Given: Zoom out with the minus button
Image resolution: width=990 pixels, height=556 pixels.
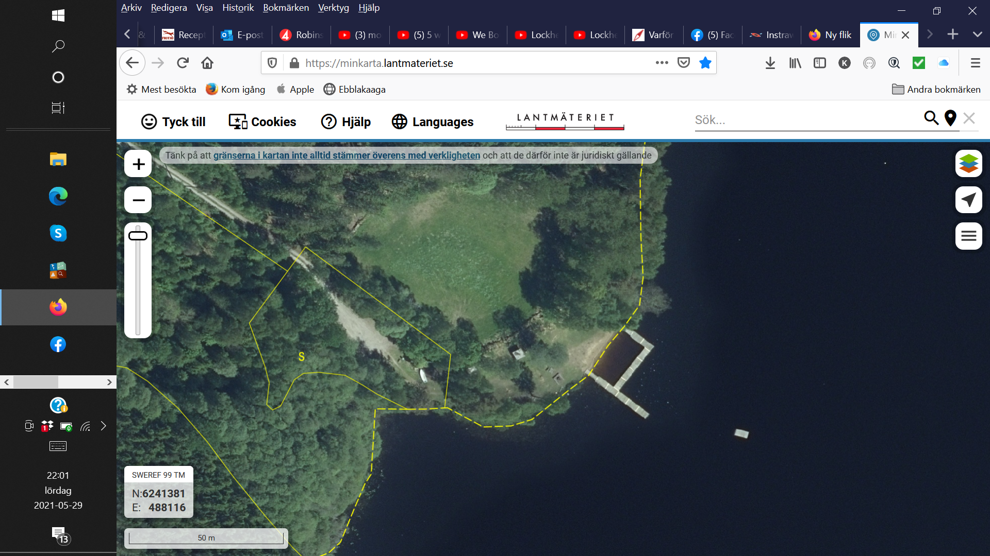Looking at the screenshot, I should tap(138, 200).
